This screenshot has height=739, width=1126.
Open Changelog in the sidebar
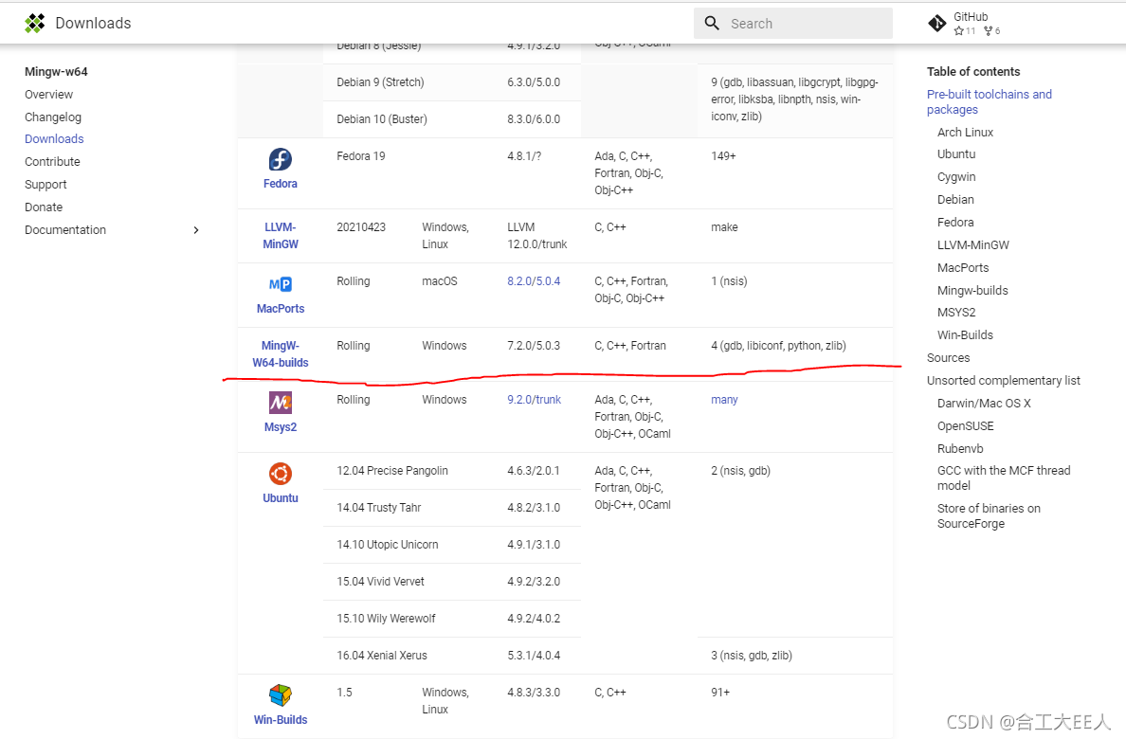coord(53,117)
